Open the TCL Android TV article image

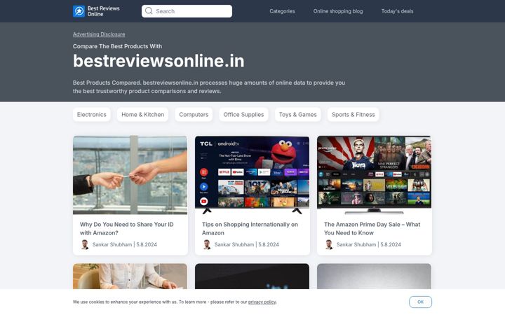(252, 175)
